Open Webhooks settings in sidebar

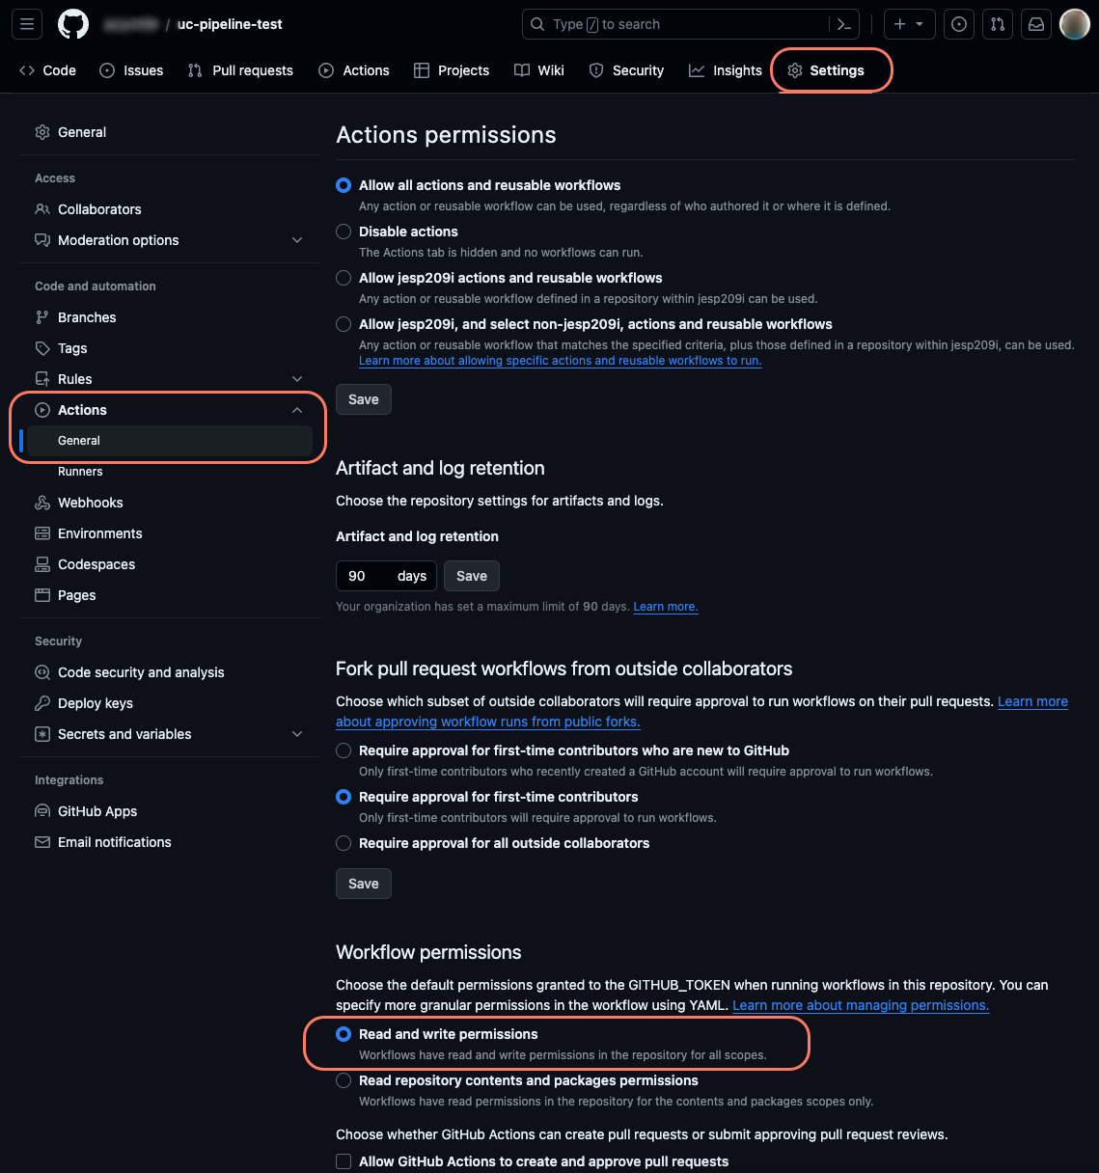click(90, 503)
